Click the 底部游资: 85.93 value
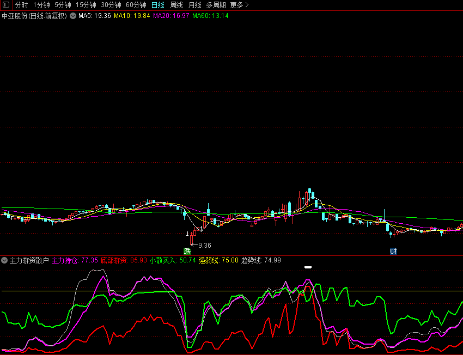 (124, 260)
